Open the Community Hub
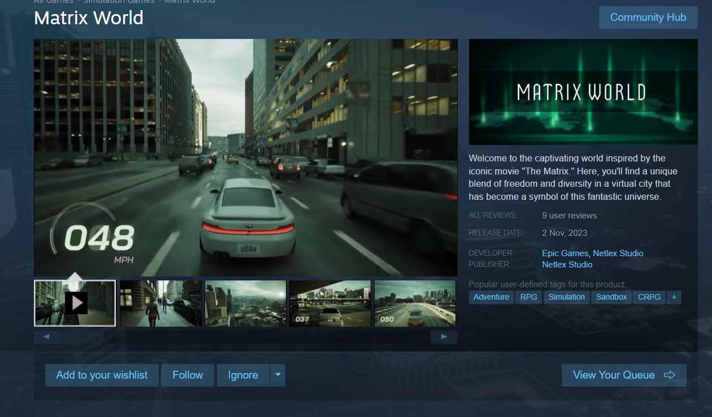712x417 pixels. 648,17
